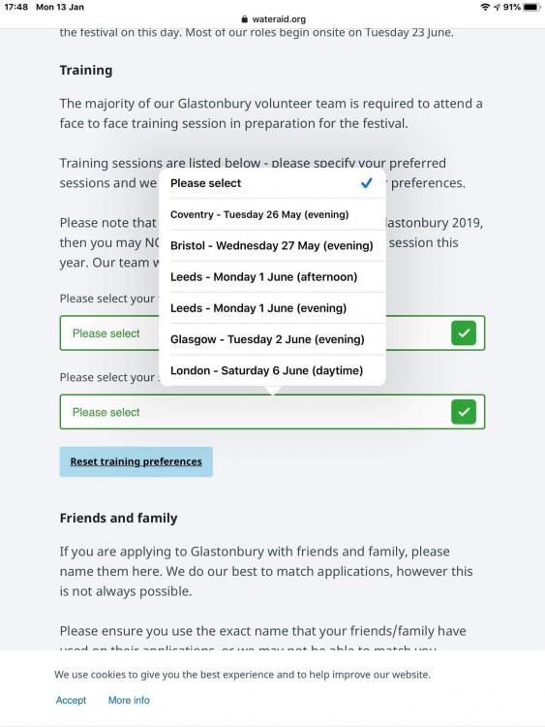Select the 'Please select' option in popup
The width and height of the screenshot is (545, 727).
click(272, 183)
